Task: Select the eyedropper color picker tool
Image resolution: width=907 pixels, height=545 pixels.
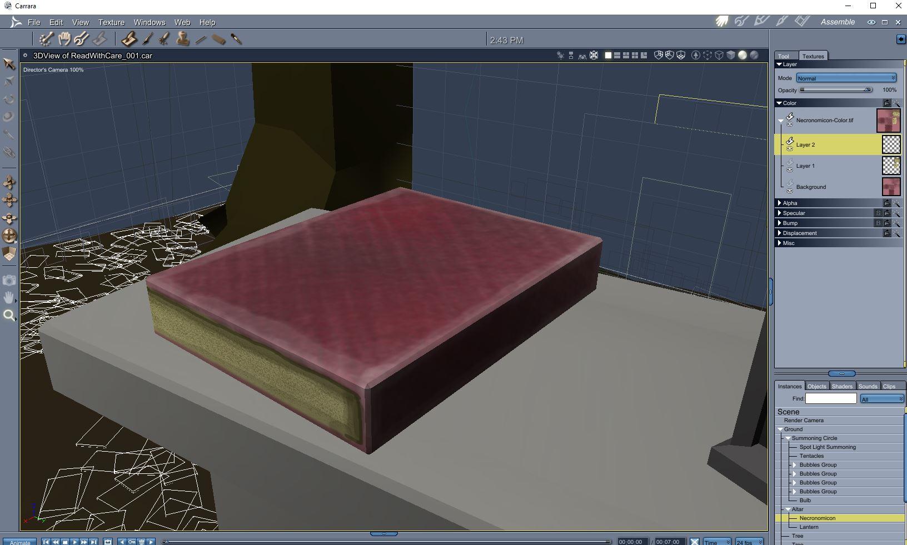Action: pyautogui.click(x=236, y=39)
